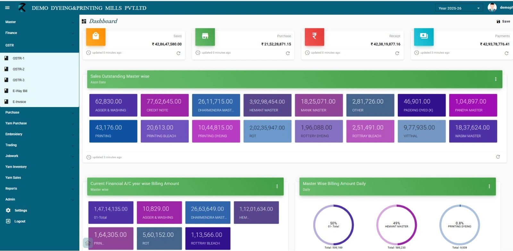Open the Sales Outstanding three-dot menu

[495, 79]
